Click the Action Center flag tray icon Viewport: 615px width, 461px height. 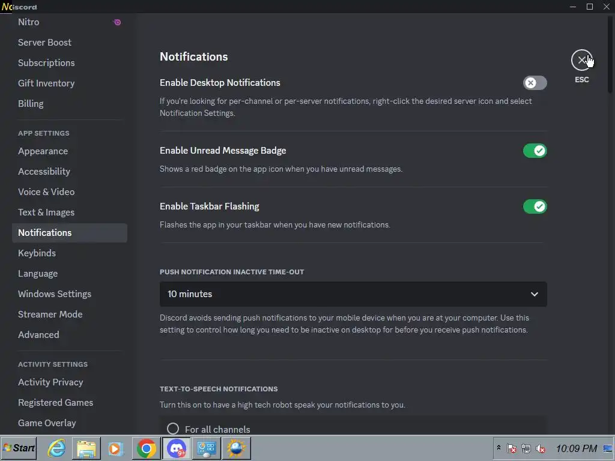click(512, 448)
